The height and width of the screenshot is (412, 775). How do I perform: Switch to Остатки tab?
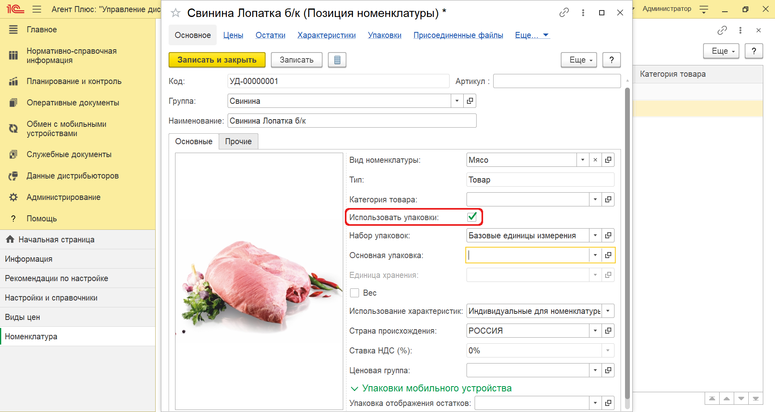270,35
